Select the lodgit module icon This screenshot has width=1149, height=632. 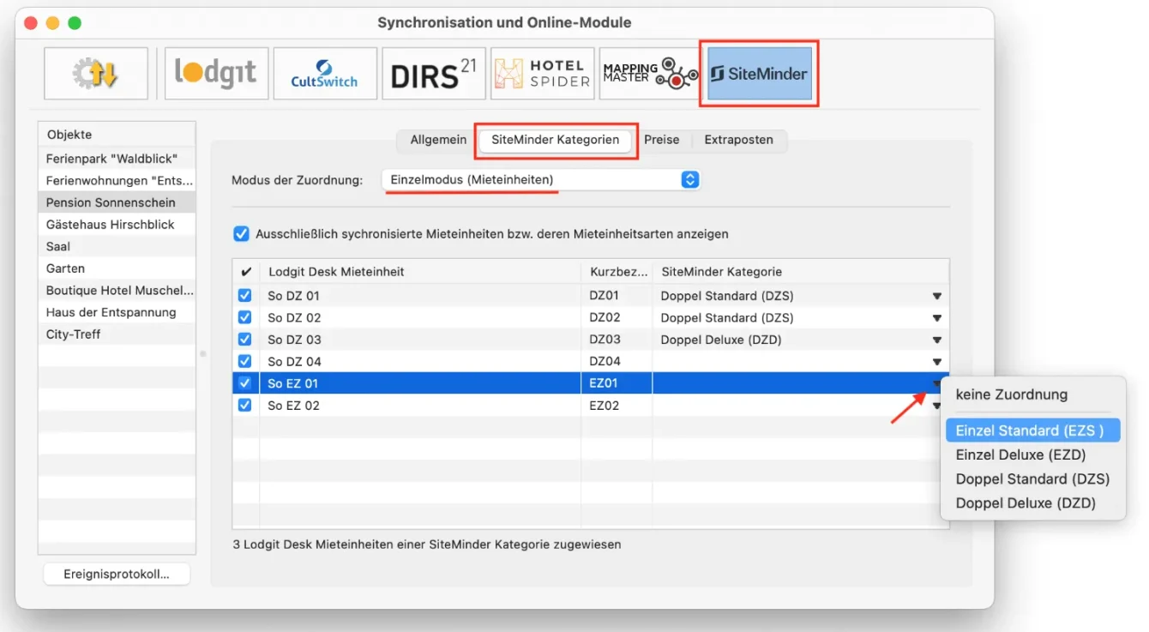[x=216, y=74]
